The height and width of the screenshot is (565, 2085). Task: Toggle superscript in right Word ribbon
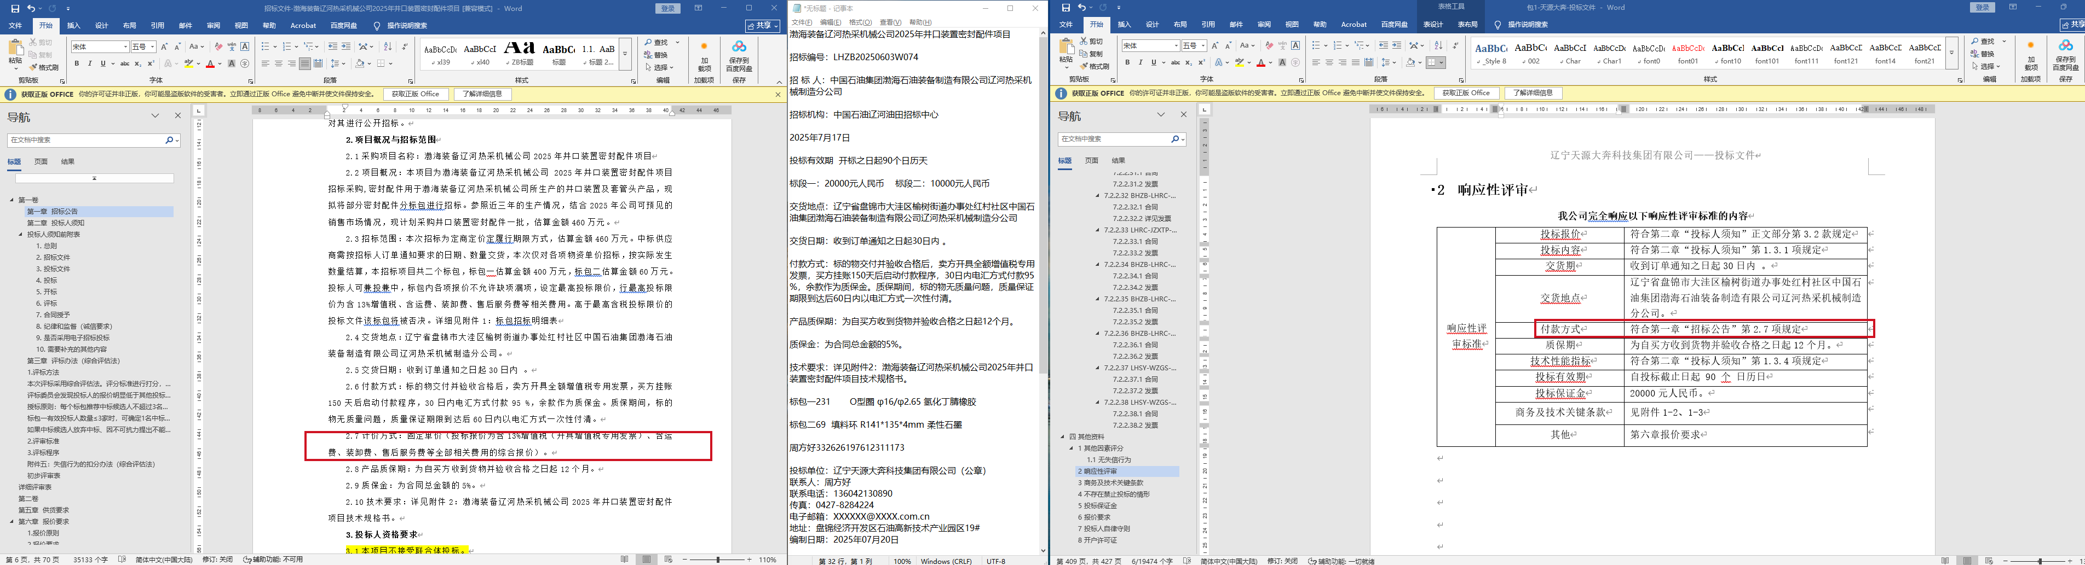(1201, 62)
